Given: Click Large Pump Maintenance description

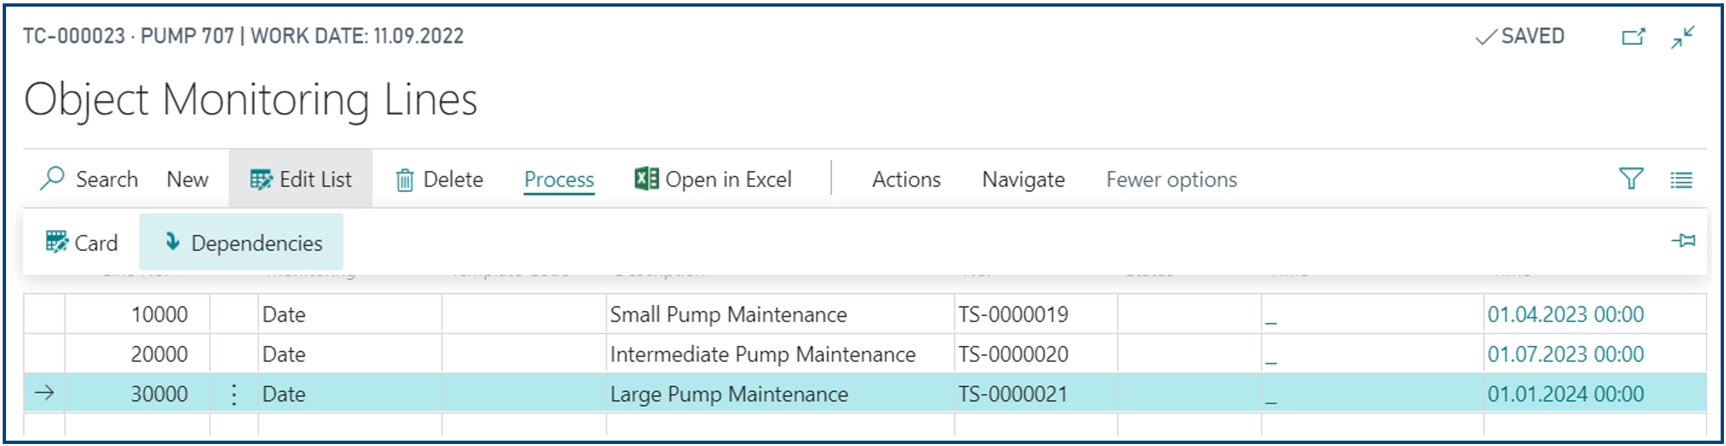Looking at the screenshot, I should click(x=729, y=395).
